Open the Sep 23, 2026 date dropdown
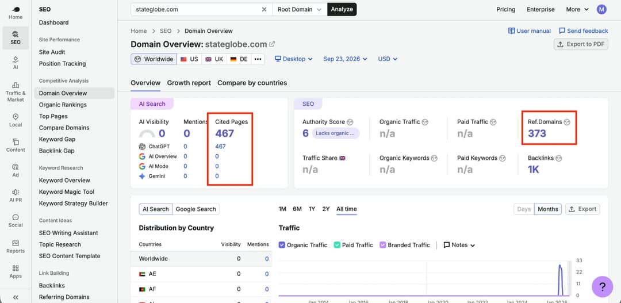The width and height of the screenshot is (621, 303). (345, 59)
